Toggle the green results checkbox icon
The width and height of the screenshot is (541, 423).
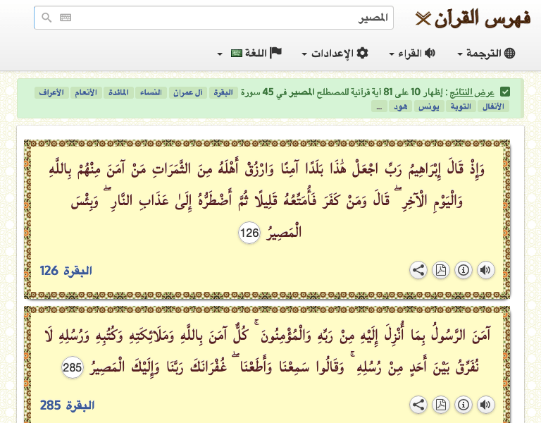pos(505,92)
